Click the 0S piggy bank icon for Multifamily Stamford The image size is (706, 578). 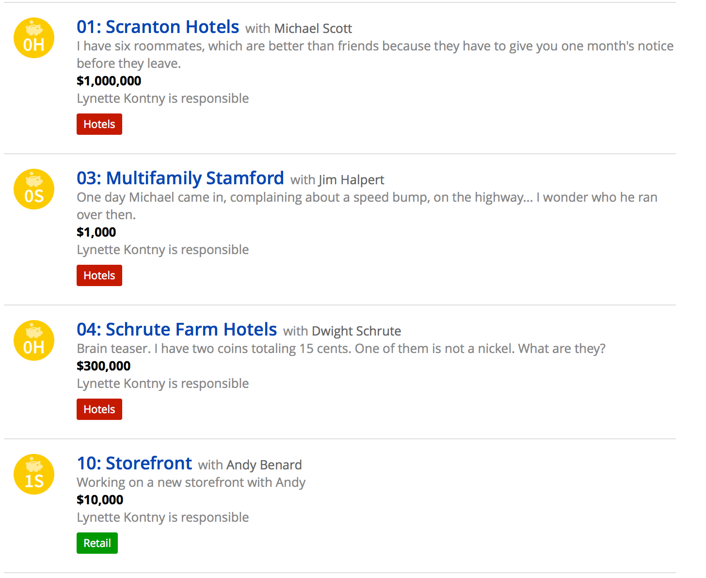pyautogui.click(x=34, y=189)
